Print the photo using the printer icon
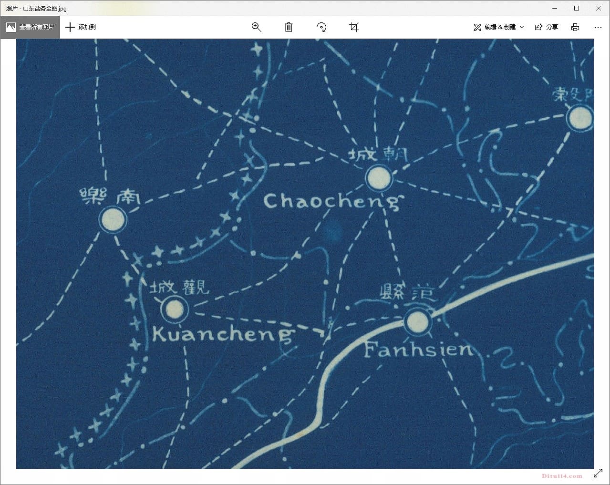The height and width of the screenshot is (485, 610). (x=575, y=27)
